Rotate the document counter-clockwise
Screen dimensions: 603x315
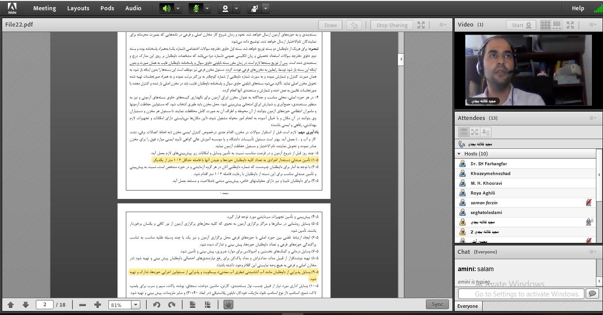tap(156, 305)
